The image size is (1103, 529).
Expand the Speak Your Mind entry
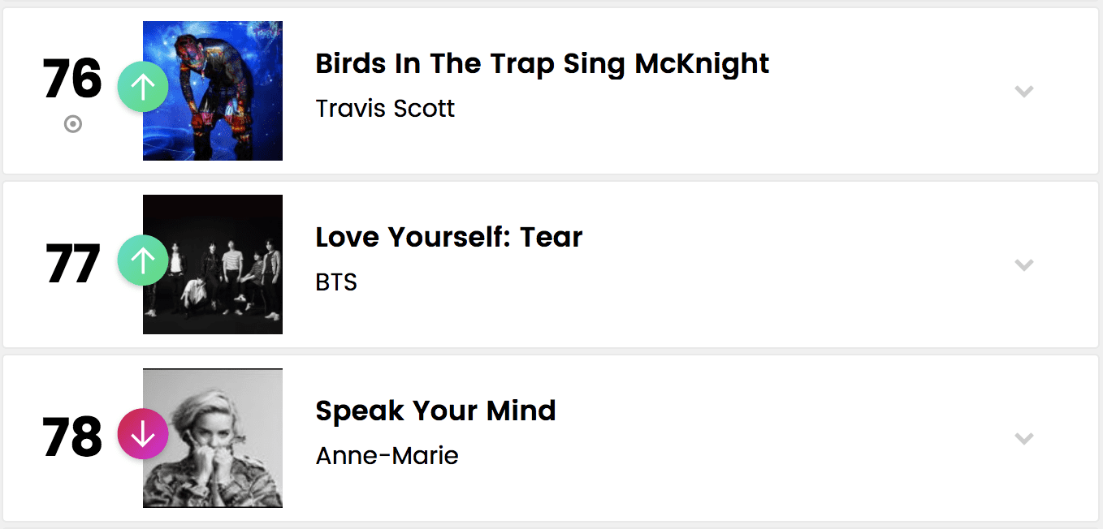pos(1023,439)
